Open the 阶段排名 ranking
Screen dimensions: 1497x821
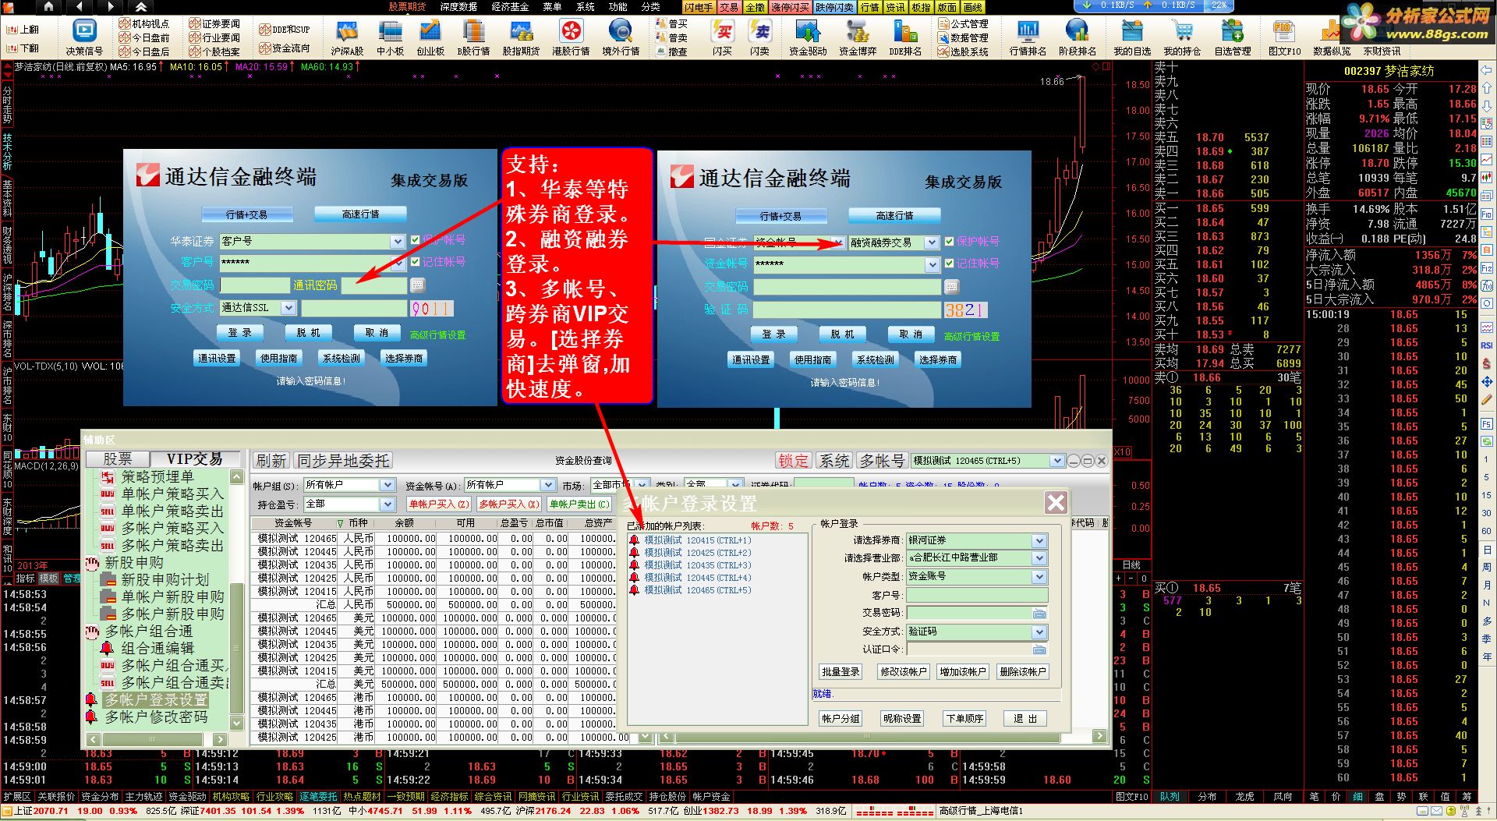click(x=1078, y=37)
